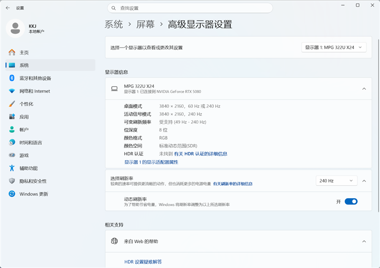Click the 游戏 gamepad icon
This screenshot has width=380, height=268.
(12, 155)
